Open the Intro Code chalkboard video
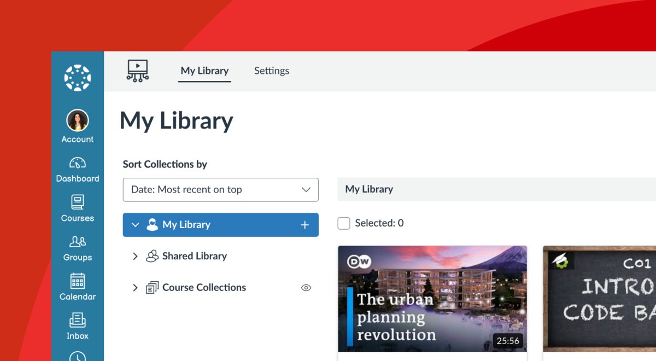This screenshot has width=656, height=361. pyautogui.click(x=600, y=299)
